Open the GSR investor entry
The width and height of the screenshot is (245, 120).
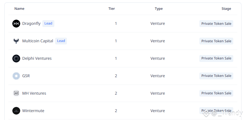tap(26, 76)
